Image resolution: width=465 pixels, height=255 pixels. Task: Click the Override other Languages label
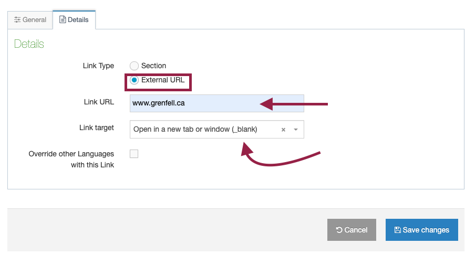pyautogui.click(x=71, y=160)
